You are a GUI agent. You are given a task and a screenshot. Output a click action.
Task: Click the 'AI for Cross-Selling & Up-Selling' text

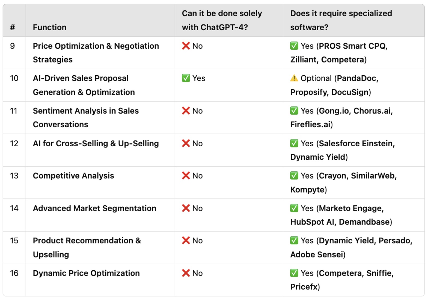96,143
